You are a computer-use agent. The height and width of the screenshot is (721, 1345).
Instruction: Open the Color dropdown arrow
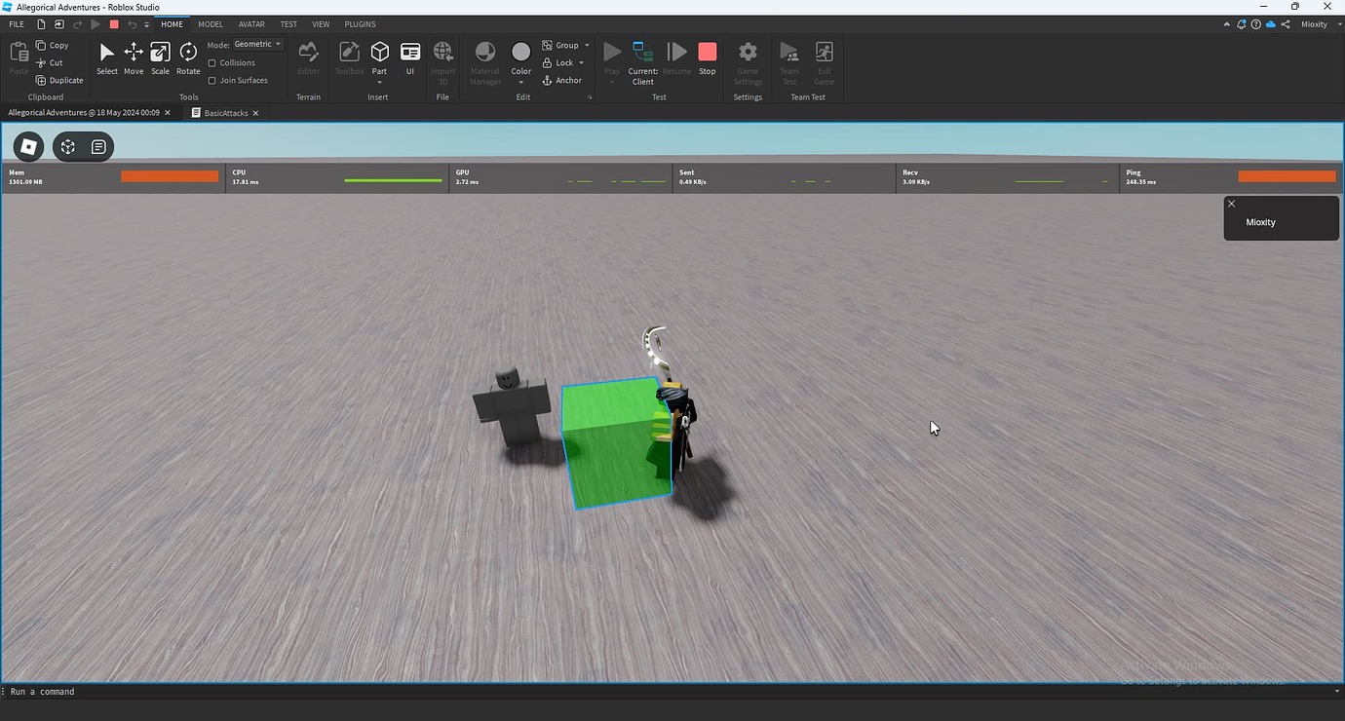[520, 82]
